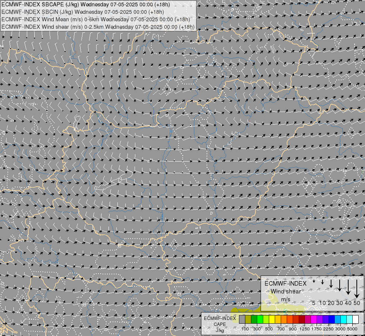This screenshot has width=365, height=336.
Task: Click the pure yellow CAPE swatch after 500
Action: (x=272, y=319)
